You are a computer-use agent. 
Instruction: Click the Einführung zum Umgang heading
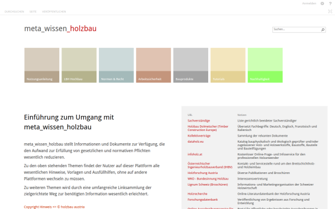(69, 122)
